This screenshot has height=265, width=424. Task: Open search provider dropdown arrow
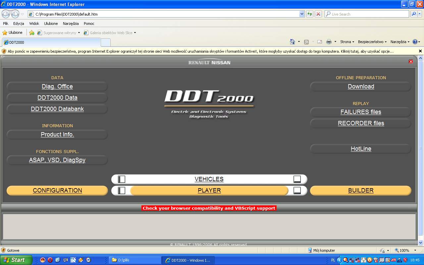pyautogui.click(x=420, y=14)
